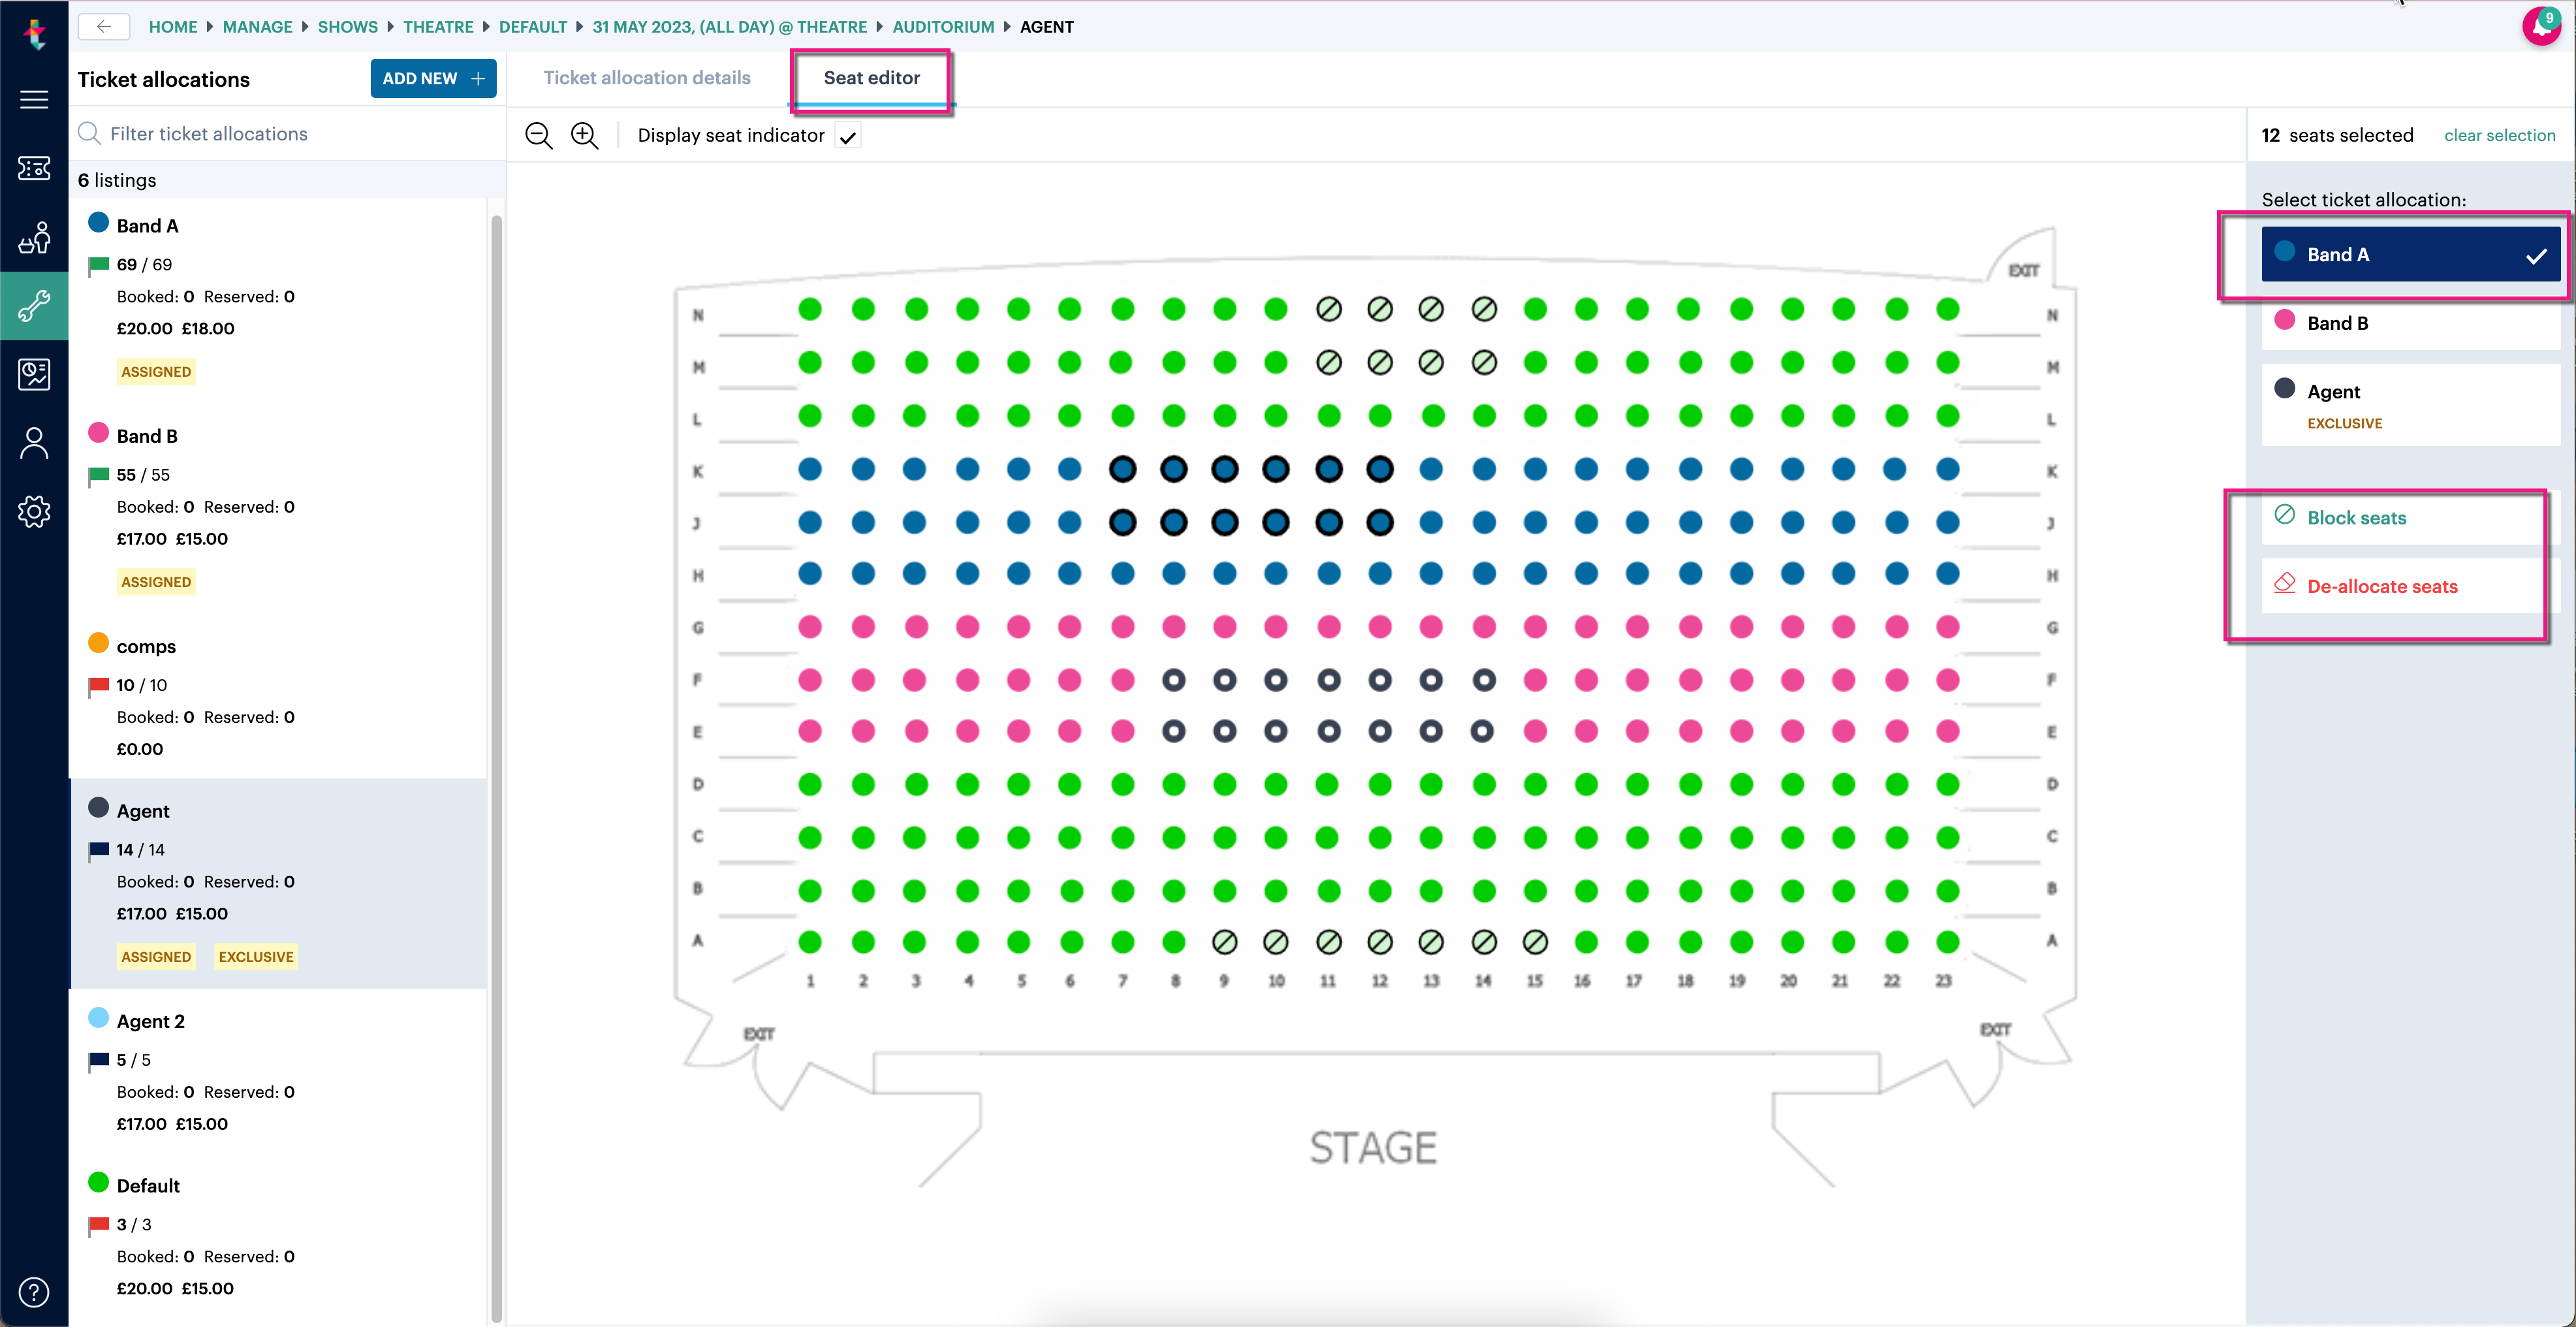The width and height of the screenshot is (2576, 1327).
Task: Open notifications bell with badge 9
Action: pyautogui.click(x=2541, y=27)
